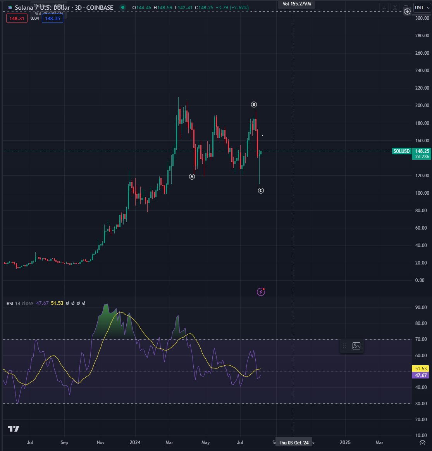Click the purple lightning bolt event icon
This screenshot has height=451, width=432.
click(x=261, y=292)
